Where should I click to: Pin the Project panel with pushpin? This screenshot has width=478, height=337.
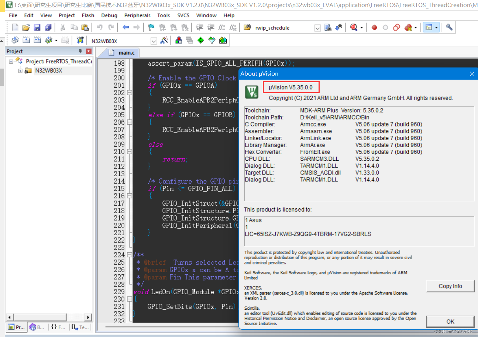pyautogui.click(x=80, y=51)
